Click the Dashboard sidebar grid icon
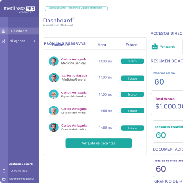This screenshot has width=183, height=183. coord(4,31)
